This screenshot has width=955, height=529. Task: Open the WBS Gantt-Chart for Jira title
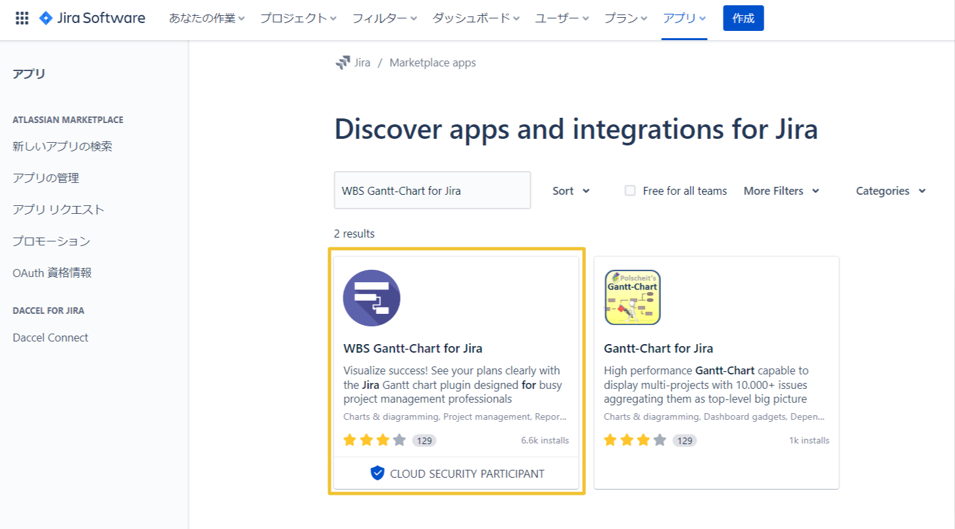[413, 349]
